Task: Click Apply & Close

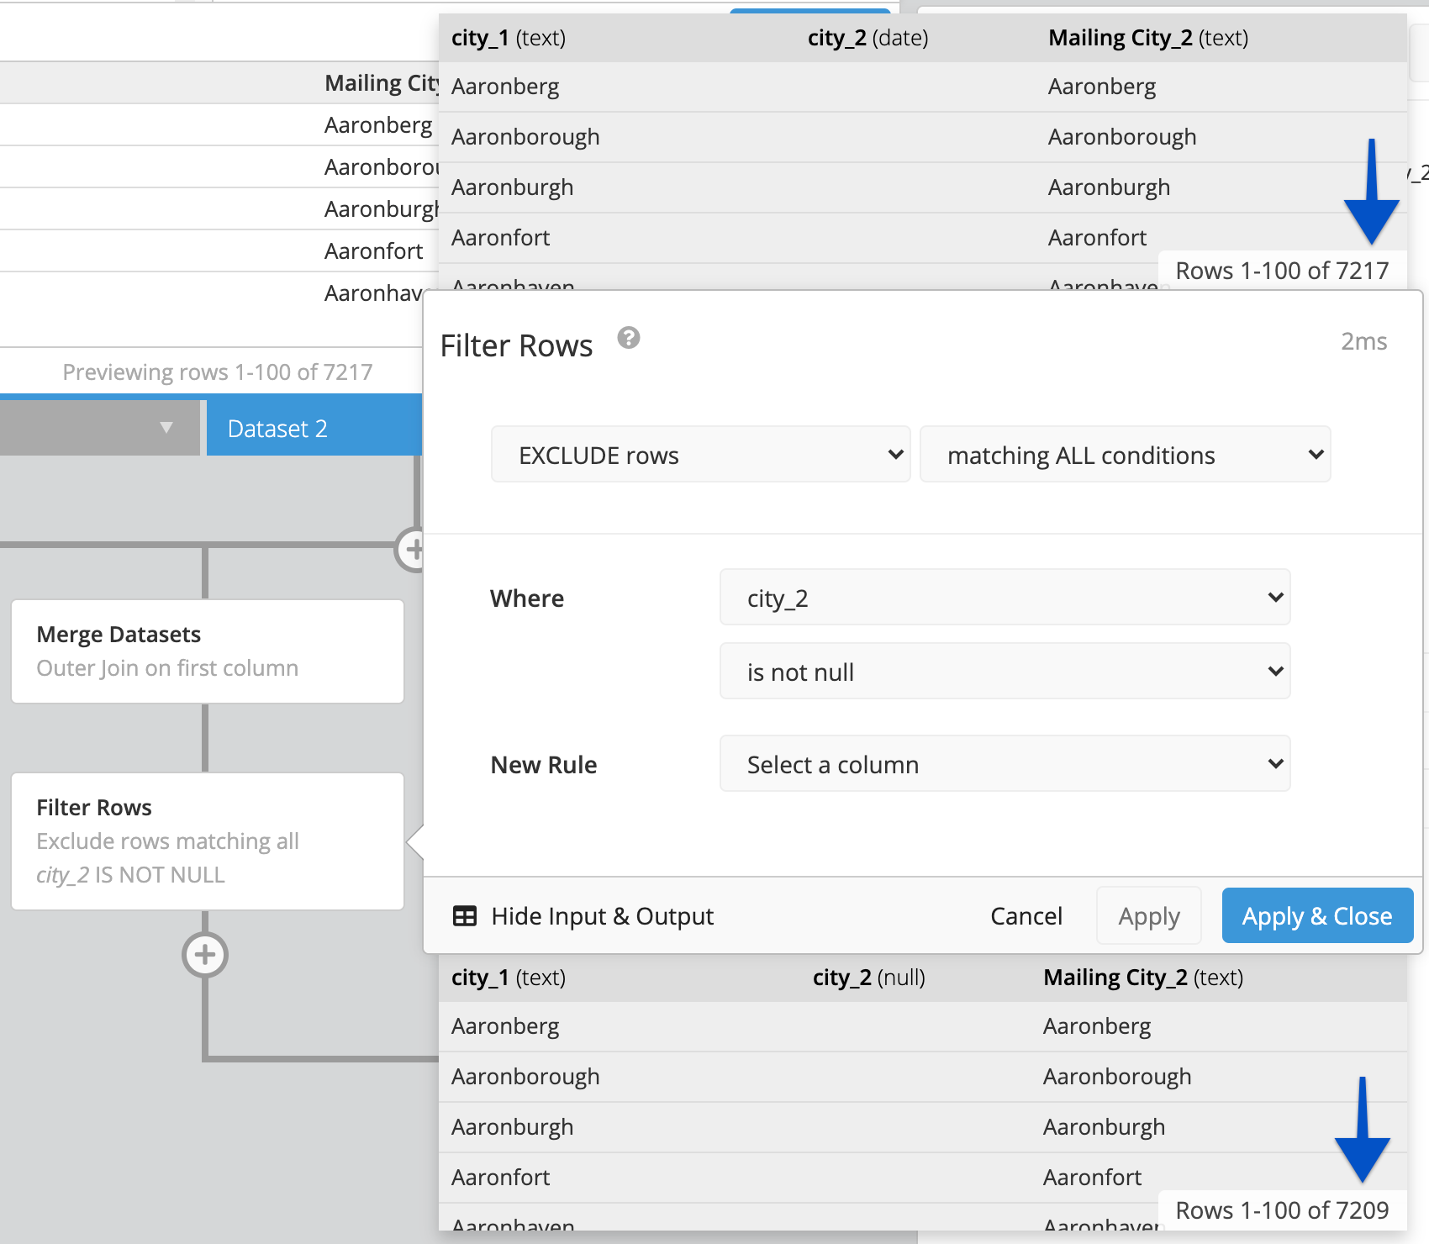Action: 1317,916
